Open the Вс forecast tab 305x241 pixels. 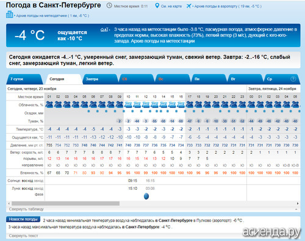click(x=173, y=79)
